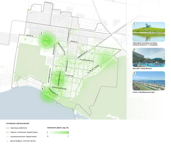Screen dimensions: 171x144
Task: Click the district boundaries outline legend icon
Action: (7, 128)
